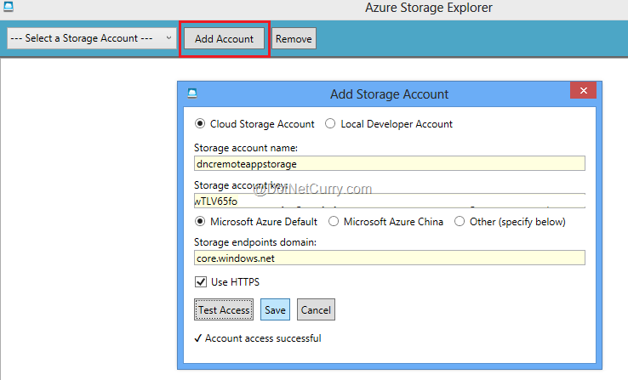This screenshot has height=380, width=628.
Task: Click the Cancel button
Action: [x=316, y=309]
